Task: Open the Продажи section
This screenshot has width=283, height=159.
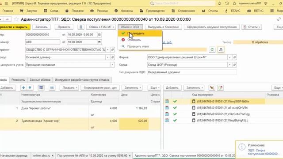Action: coord(74,11)
